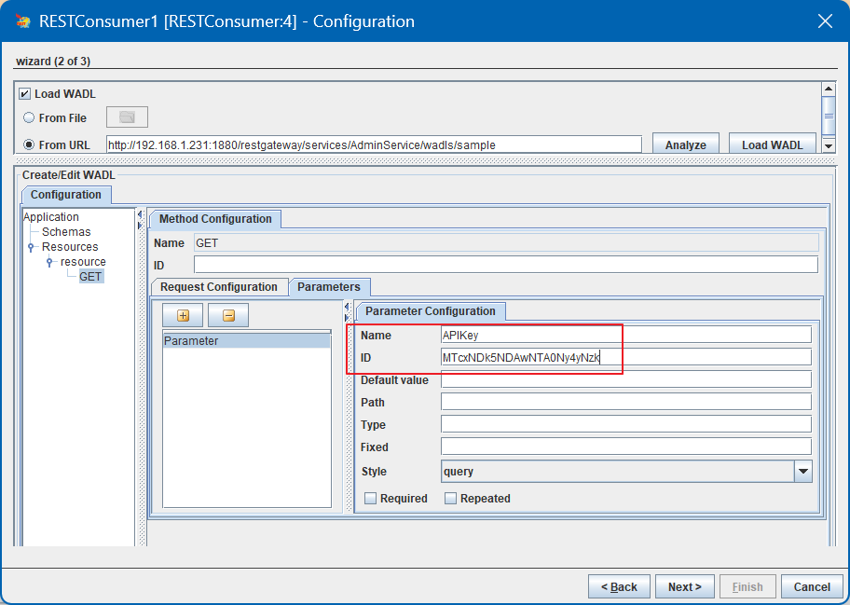Select the Parameters tab
Image resolution: width=850 pixels, height=605 pixels.
(x=329, y=287)
